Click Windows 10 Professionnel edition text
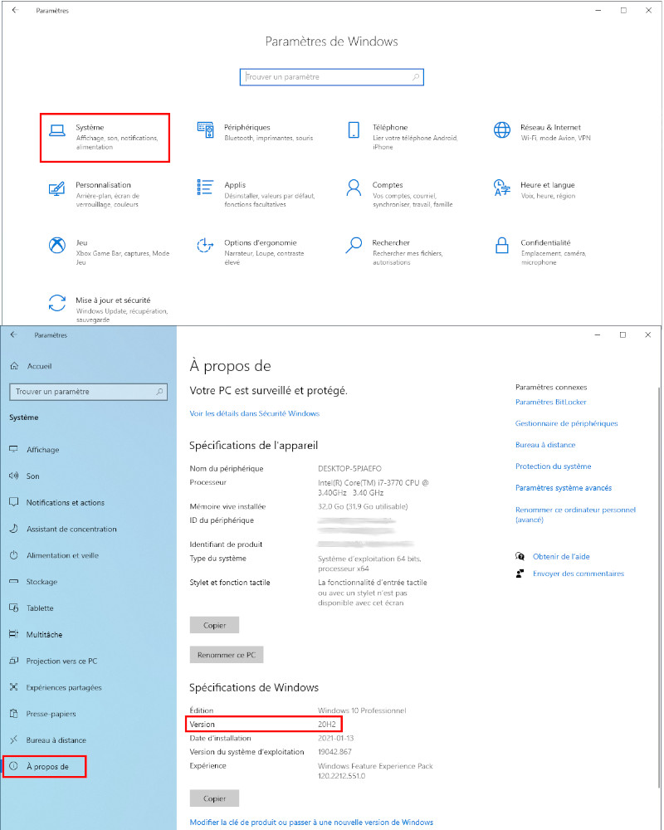 [362, 710]
